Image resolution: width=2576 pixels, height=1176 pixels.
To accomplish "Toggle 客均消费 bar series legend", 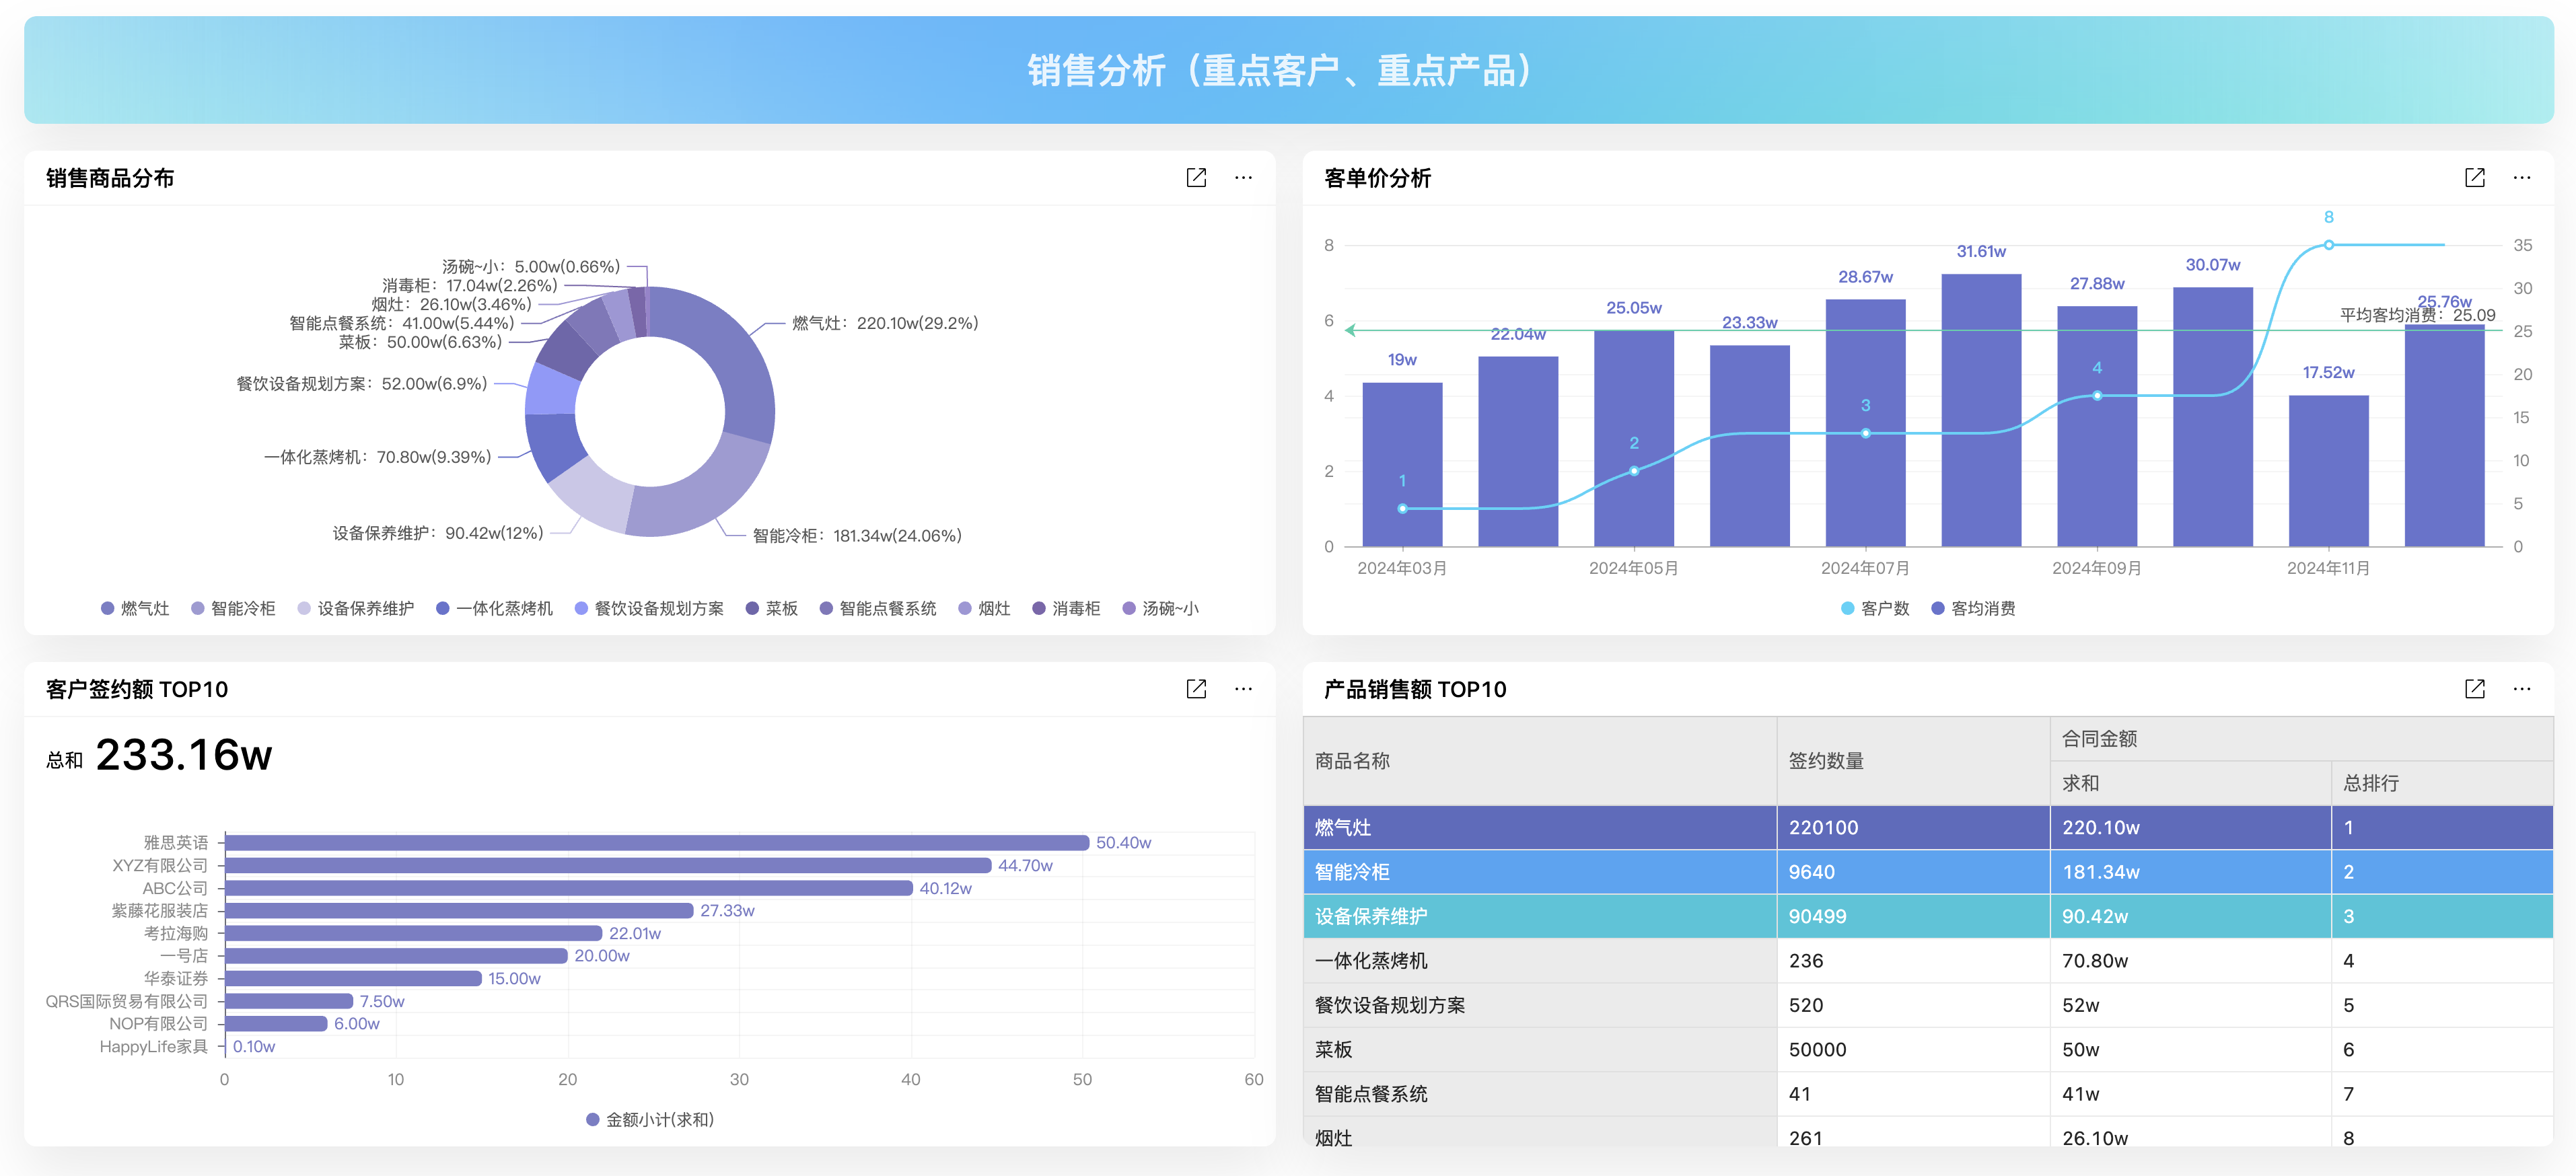I will 1973,608.
